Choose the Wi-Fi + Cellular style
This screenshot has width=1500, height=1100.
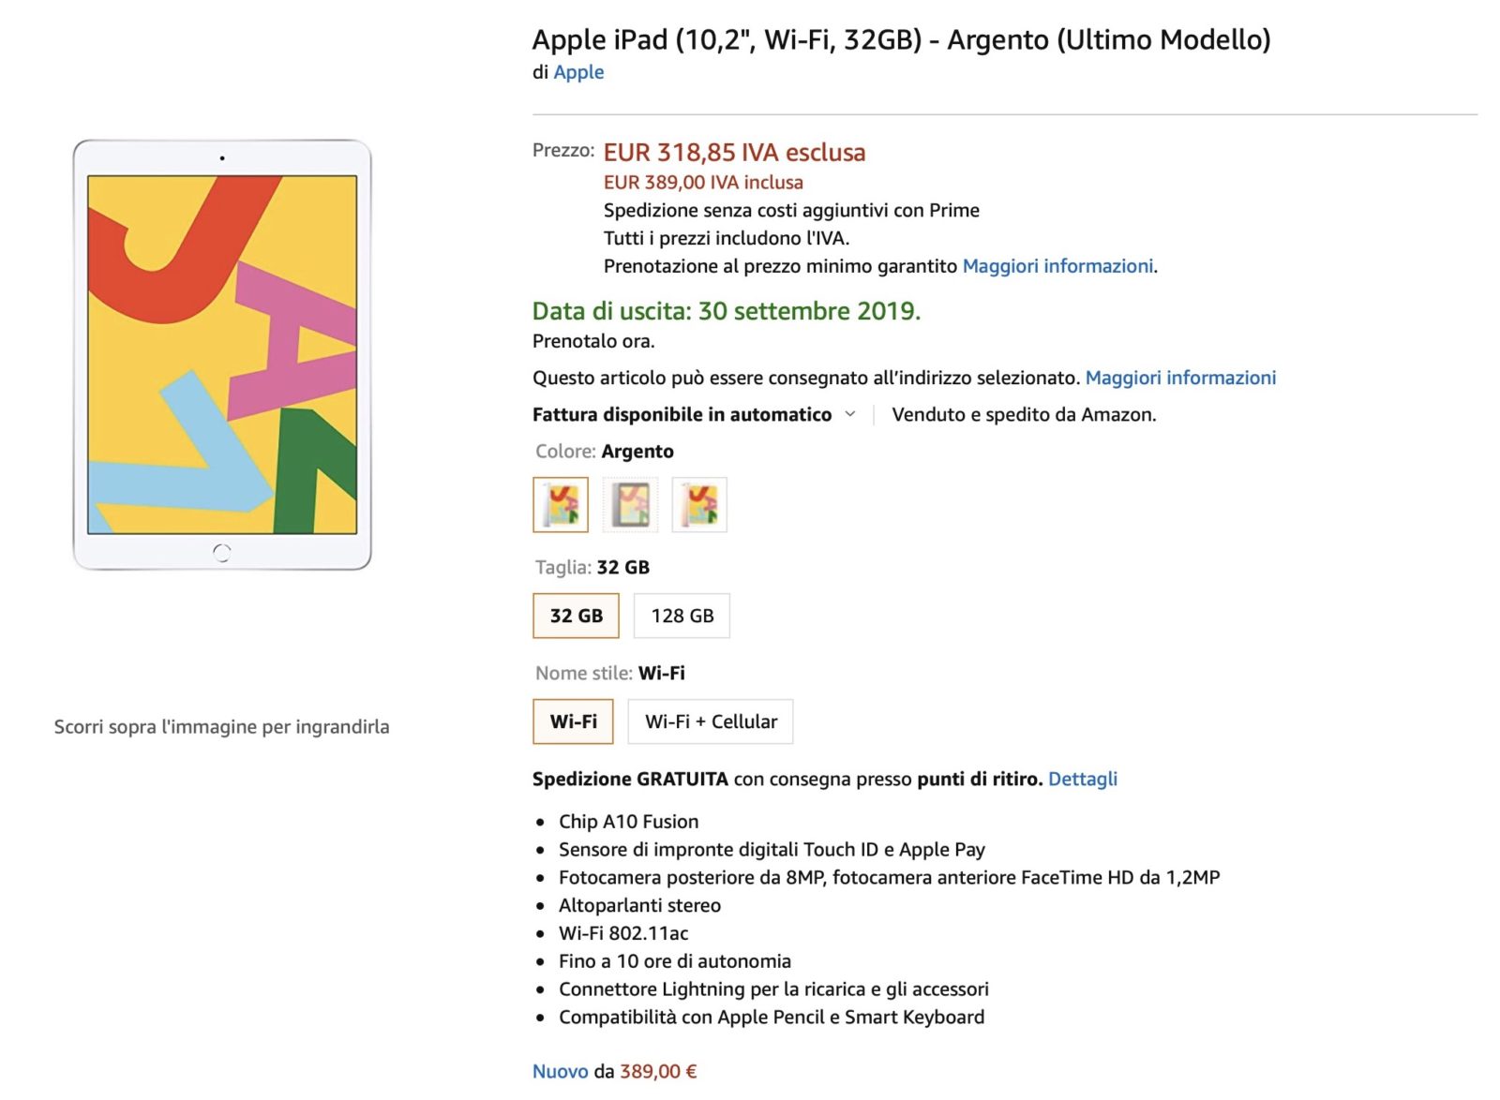click(x=711, y=721)
